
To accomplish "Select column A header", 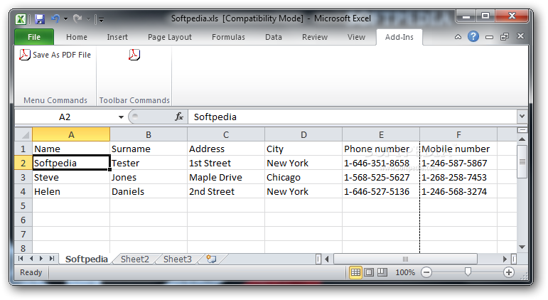I will click(x=71, y=134).
